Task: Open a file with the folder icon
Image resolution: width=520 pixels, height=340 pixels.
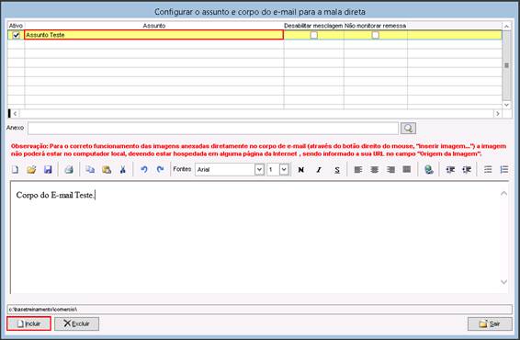Action: pyautogui.click(x=31, y=169)
